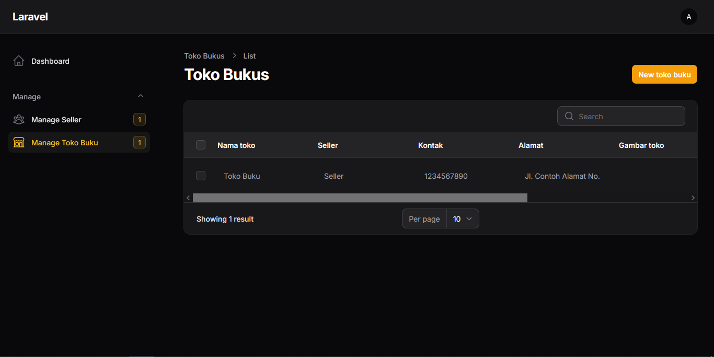Click the Manage Seller count badge

pyautogui.click(x=139, y=120)
